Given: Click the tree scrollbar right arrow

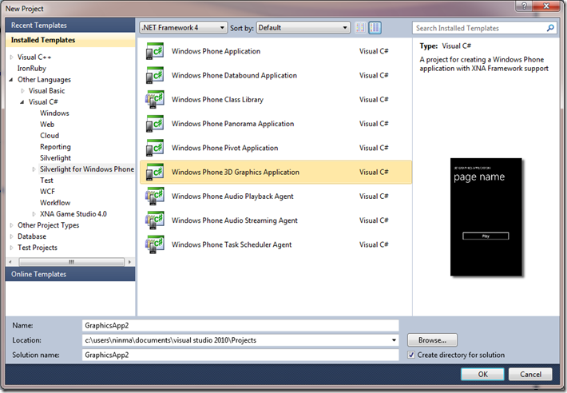Looking at the screenshot, I should (129, 262).
